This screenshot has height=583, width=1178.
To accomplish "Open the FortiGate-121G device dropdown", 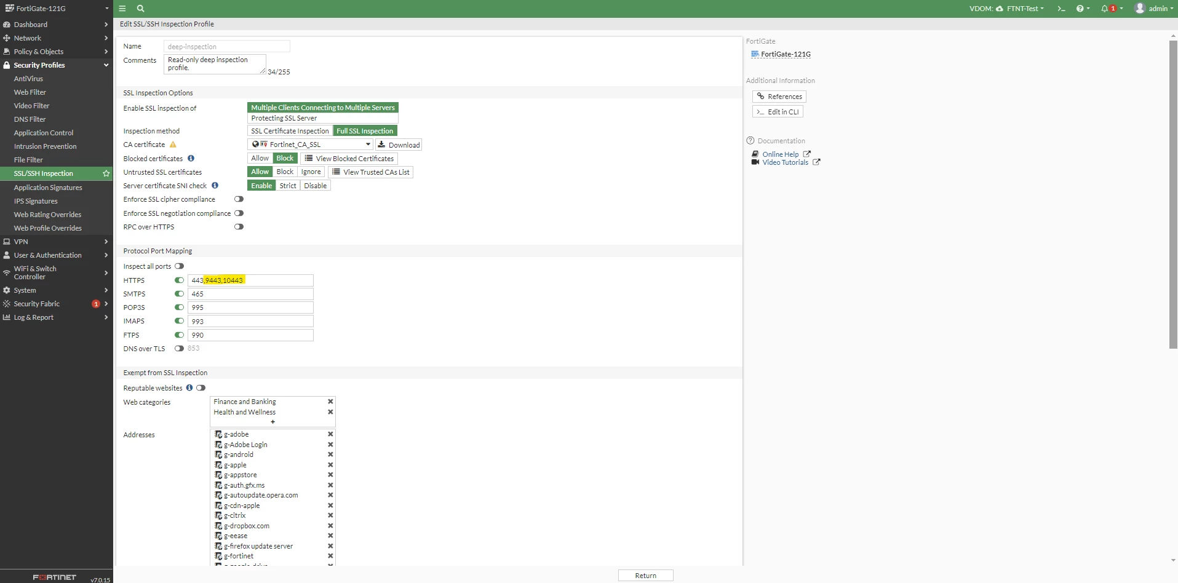I will point(57,9).
